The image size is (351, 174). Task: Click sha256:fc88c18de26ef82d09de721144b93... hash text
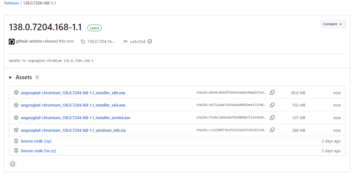point(231,118)
